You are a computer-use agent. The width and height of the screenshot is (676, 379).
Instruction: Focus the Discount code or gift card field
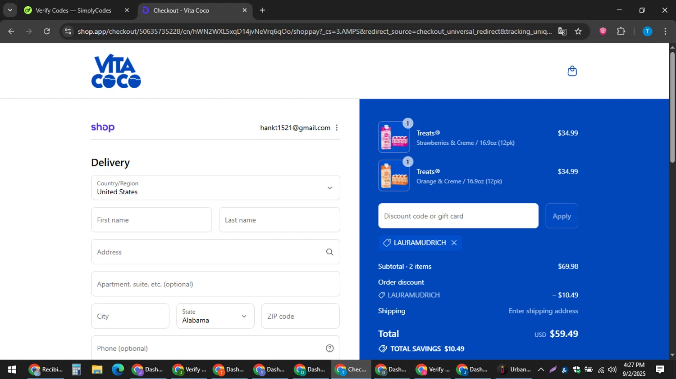click(x=458, y=216)
